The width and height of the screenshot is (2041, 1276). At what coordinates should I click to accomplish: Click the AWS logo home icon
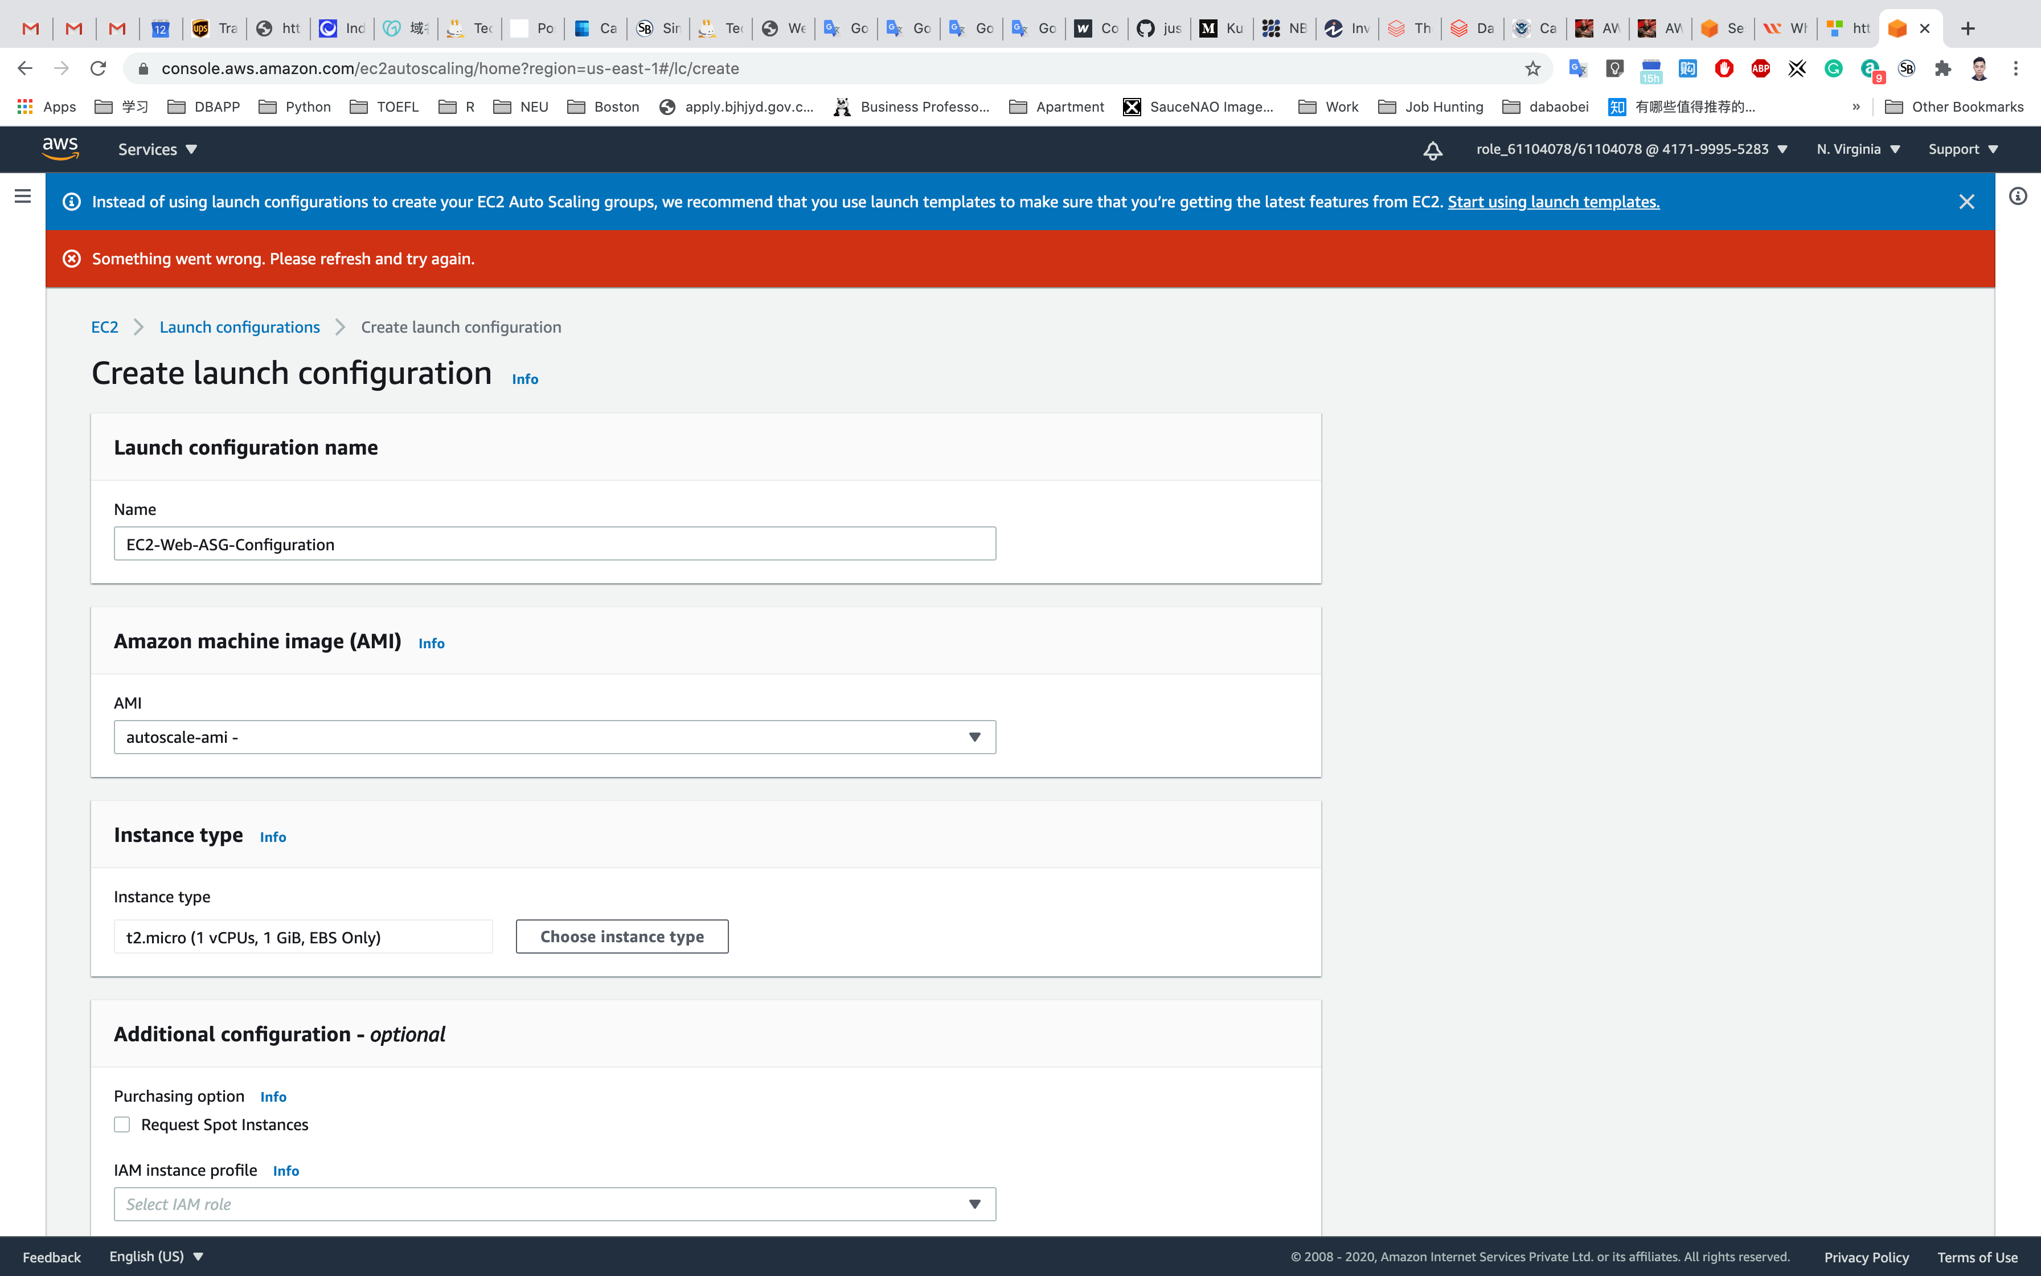(x=61, y=149)
